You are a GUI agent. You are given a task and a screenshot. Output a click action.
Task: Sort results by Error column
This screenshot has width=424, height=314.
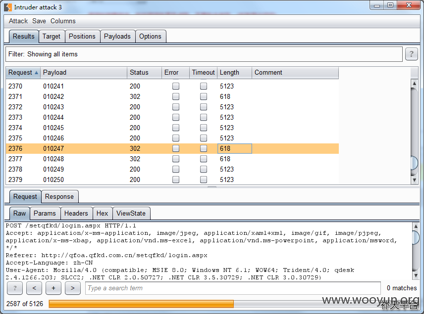pos(175,72)
